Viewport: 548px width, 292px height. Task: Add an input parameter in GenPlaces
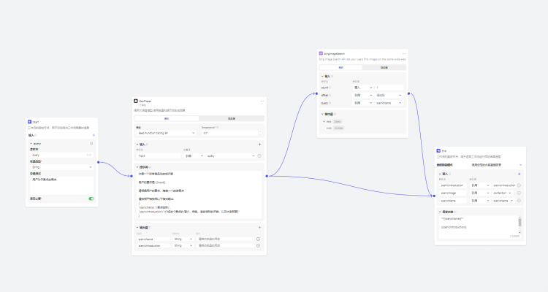coord(259,145)
